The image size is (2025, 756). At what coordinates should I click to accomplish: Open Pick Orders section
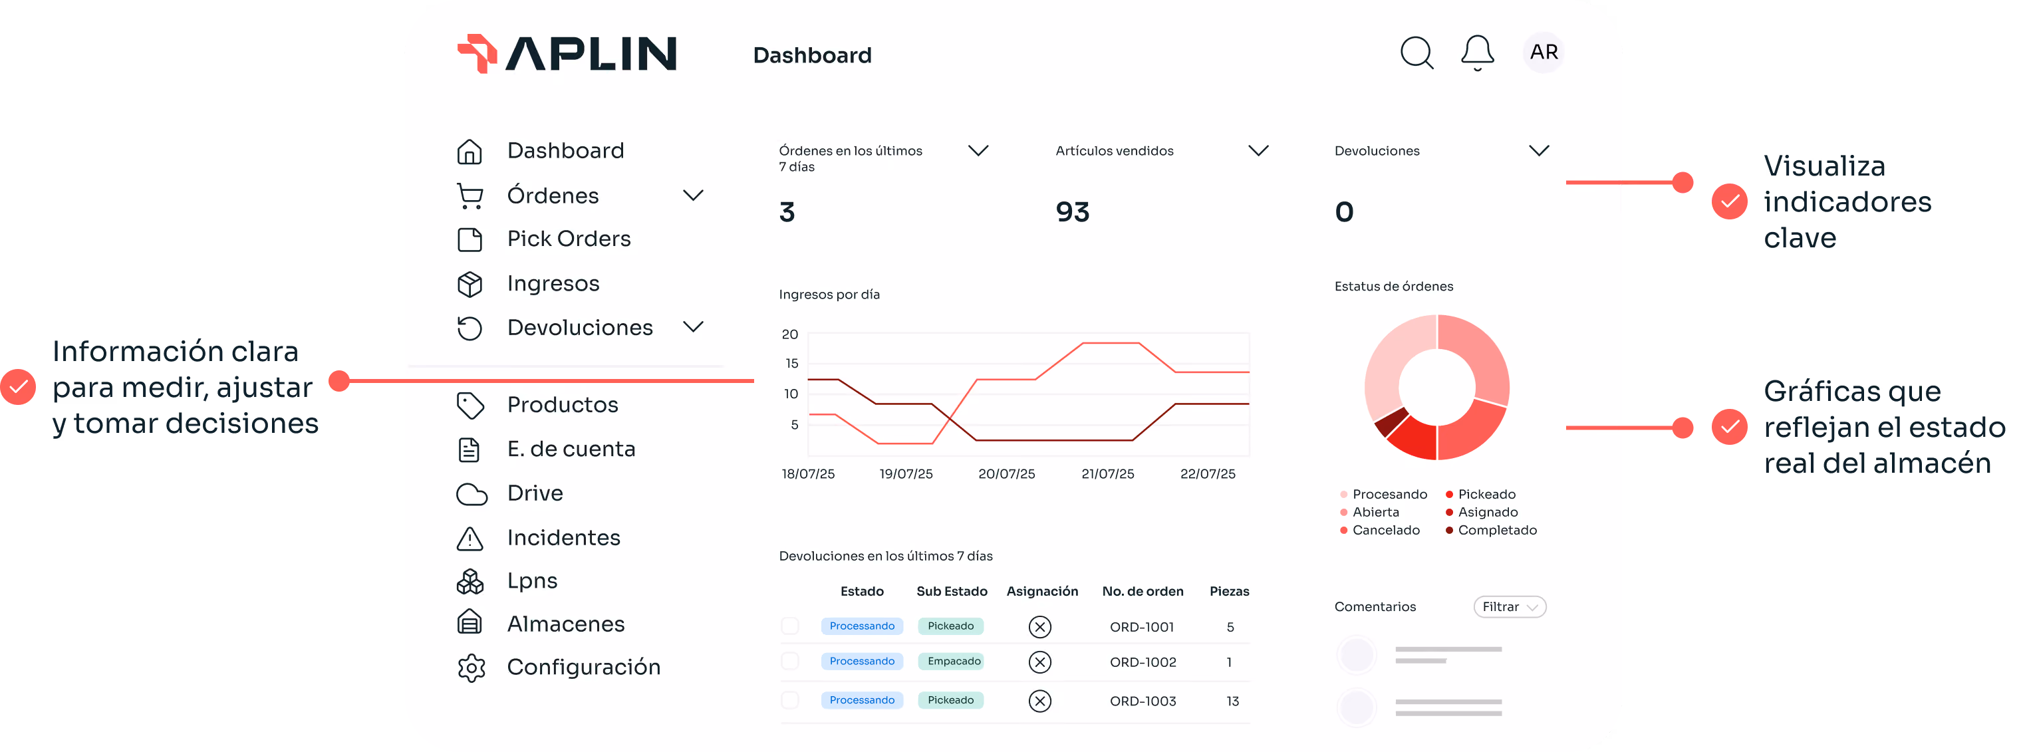(x=569, y=239)
